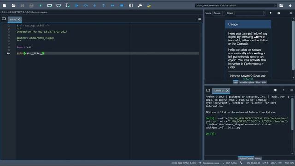The width and height of the screenshot is (295, 166).
Task: Place the cursor on the print(cv2.__file__) line
Action: click(107, 53)
